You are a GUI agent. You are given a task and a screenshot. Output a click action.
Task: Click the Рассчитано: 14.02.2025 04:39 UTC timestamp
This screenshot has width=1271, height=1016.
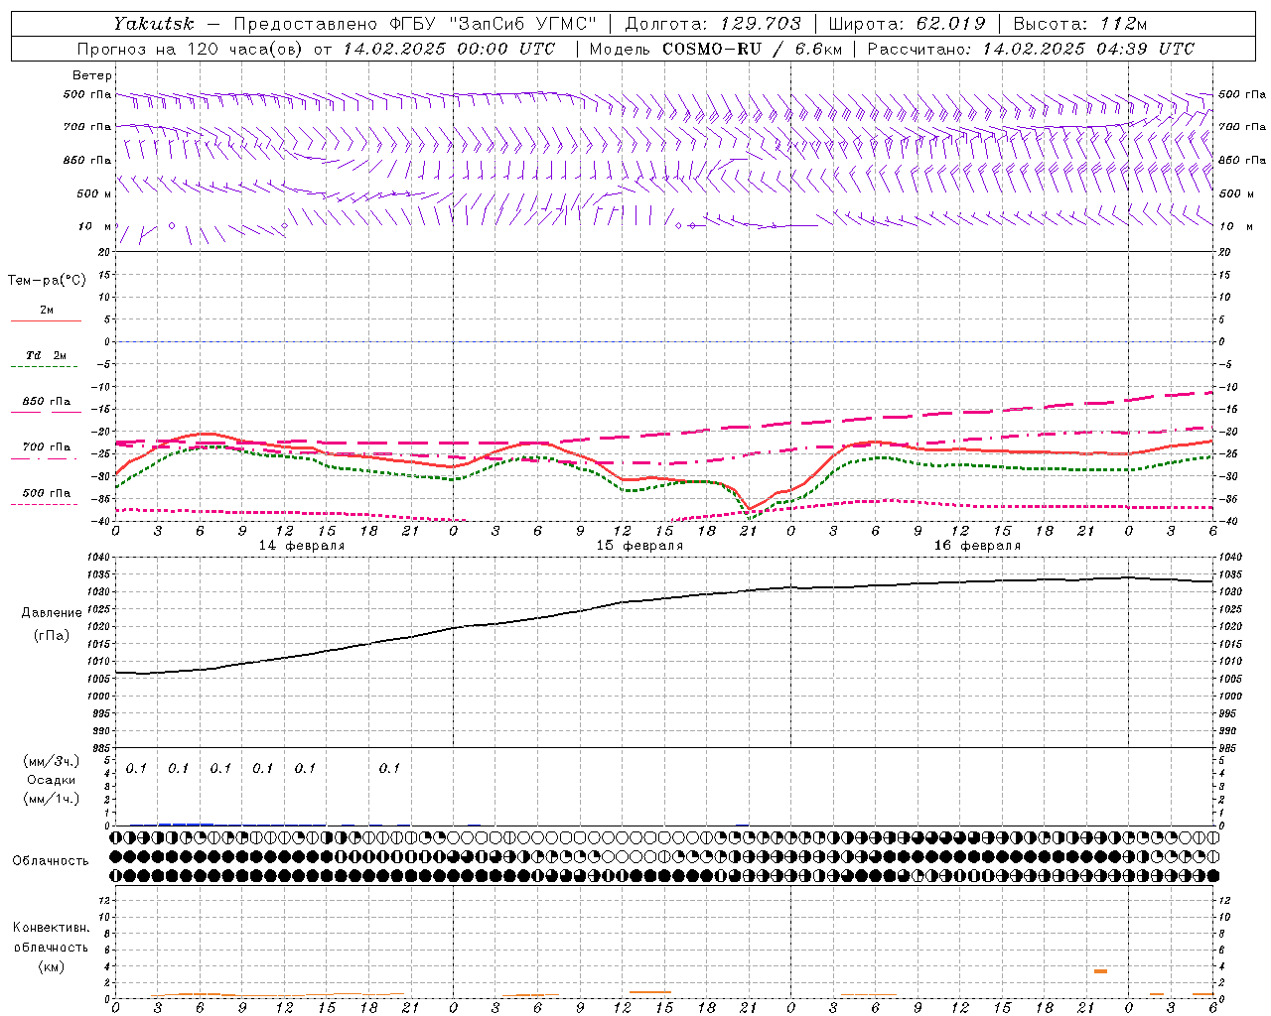tap(1031, 49)
